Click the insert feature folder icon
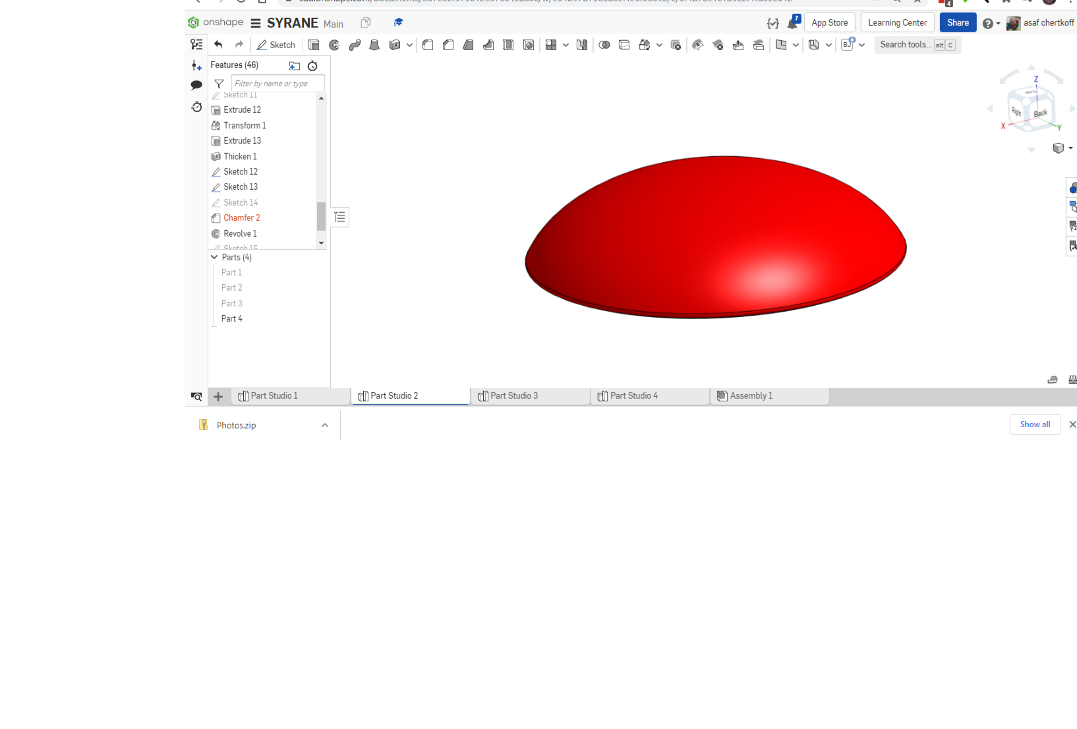The image size is (1077, 729). click(x=294, y=65)
